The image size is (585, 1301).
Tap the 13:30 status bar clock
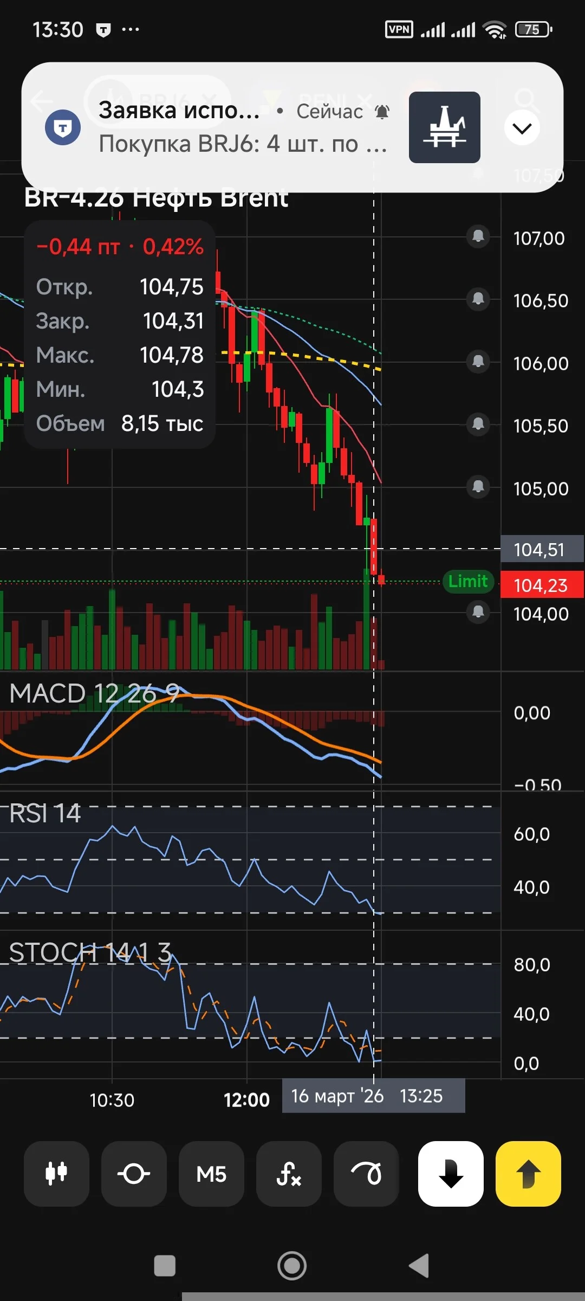(58, 29)
